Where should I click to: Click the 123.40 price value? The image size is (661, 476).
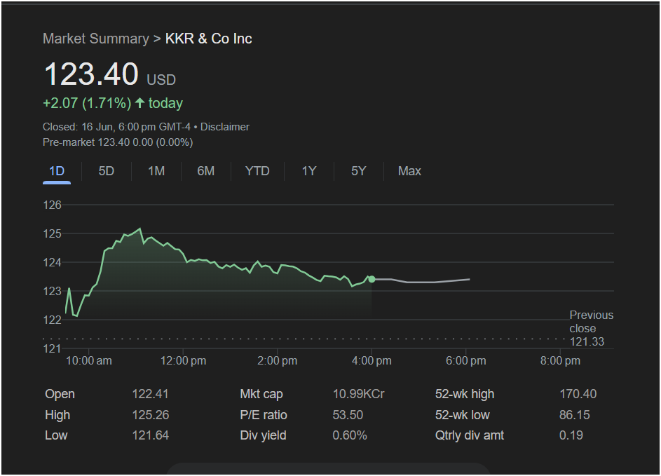[91, 74]
